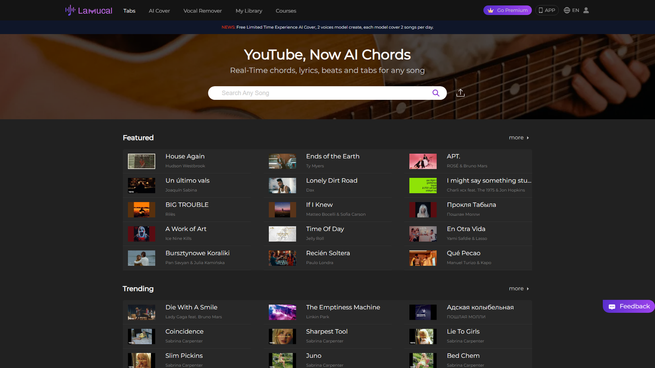Open En Otra Vida thumbnail

(x=423, y=234)
